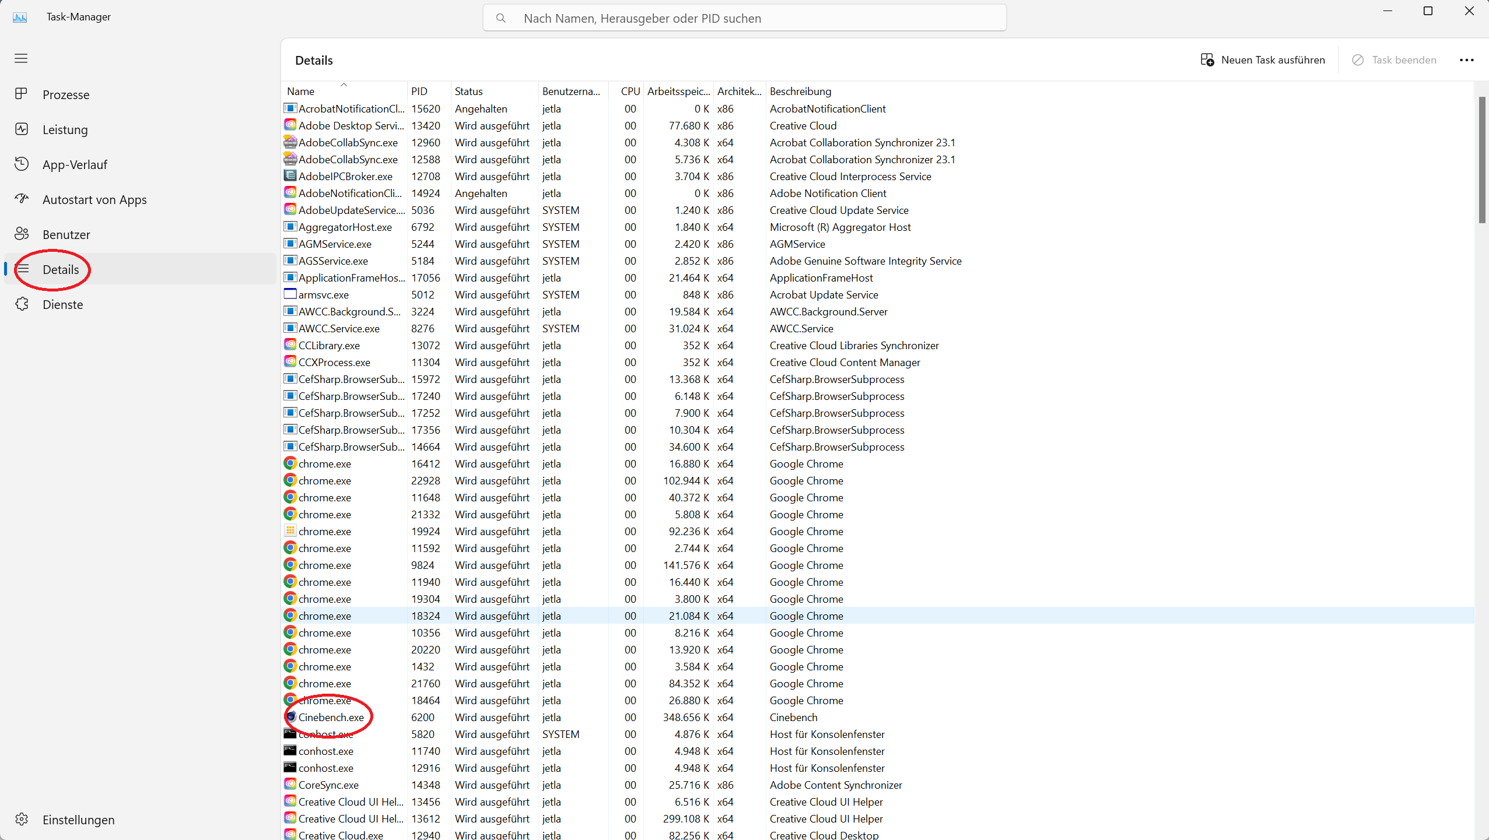The height and width of the screenshot is (840, 1489).
Task: Open the hamburger navigation menu
Action: (x=21, y=58)
